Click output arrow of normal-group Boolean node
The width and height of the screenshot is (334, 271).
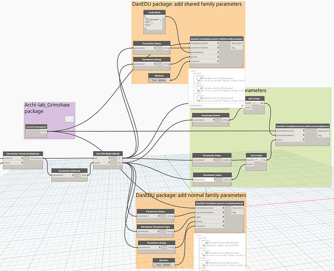click(x=173, y=265)
